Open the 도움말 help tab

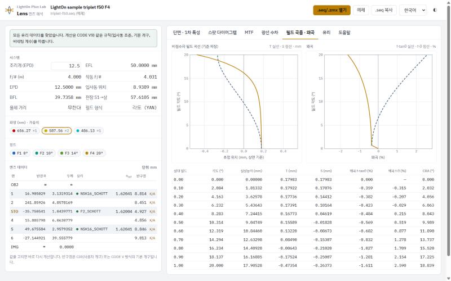point(344,33)
